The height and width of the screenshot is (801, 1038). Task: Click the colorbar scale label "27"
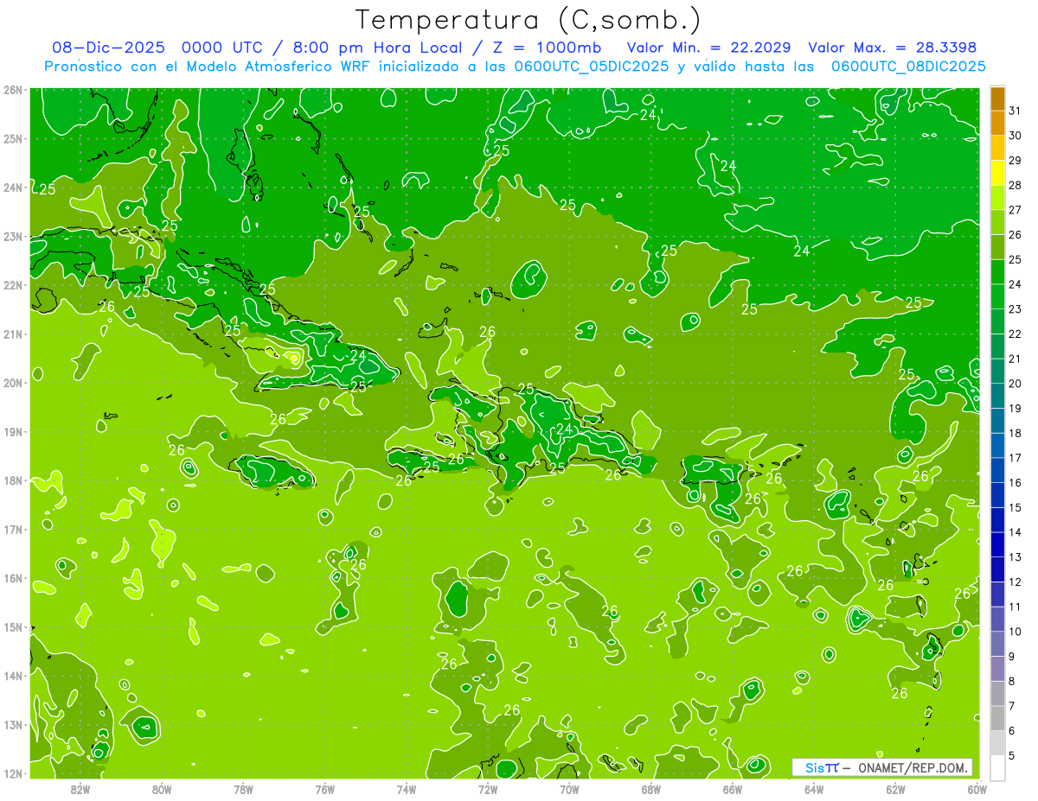[x=1015, y=210]
